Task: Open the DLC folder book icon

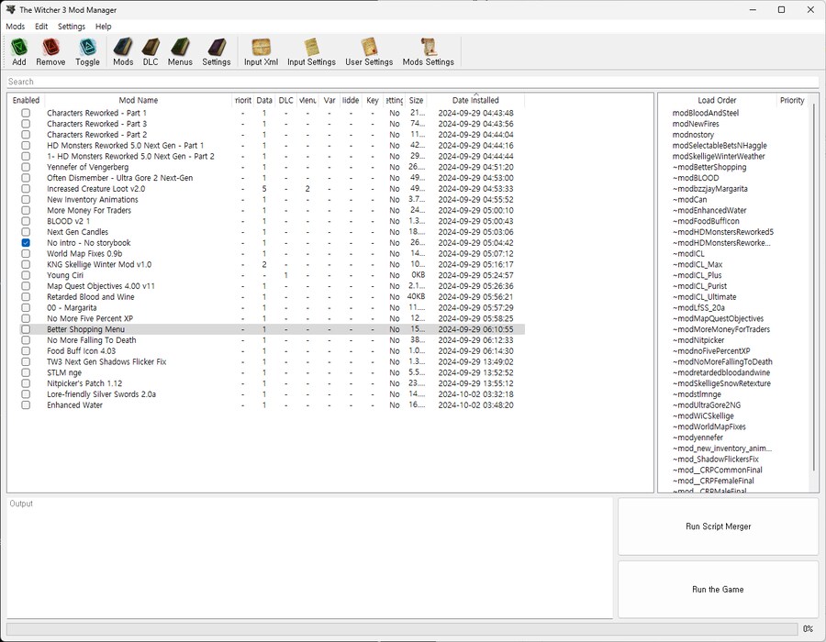Action: pos(151,52)
